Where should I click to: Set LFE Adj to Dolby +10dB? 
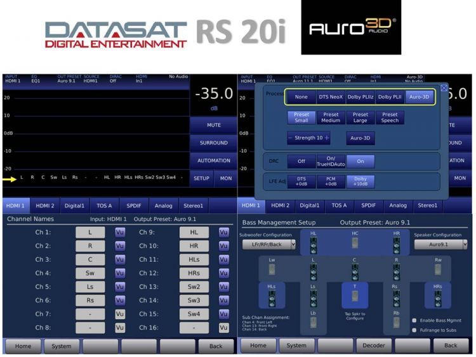tap(360, 181)
